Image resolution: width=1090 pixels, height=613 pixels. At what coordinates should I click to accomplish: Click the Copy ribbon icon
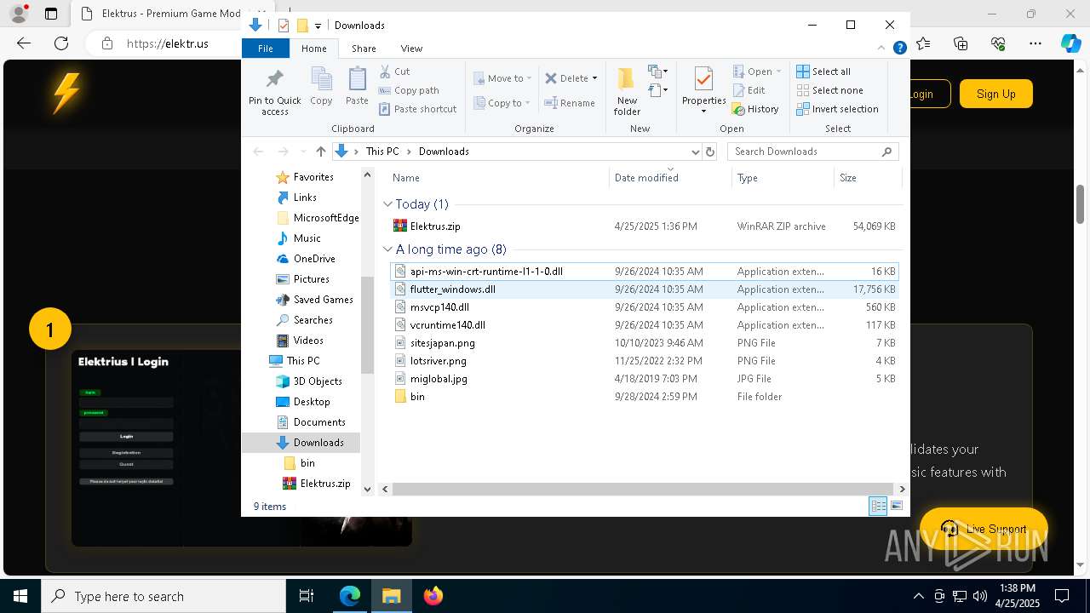pos(321,86)
